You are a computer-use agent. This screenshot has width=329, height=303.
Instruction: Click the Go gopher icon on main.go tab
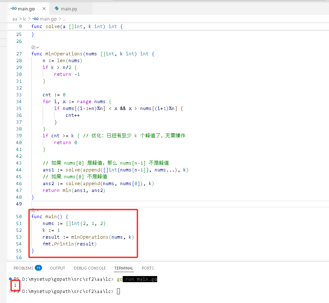(x=13, y=9)
